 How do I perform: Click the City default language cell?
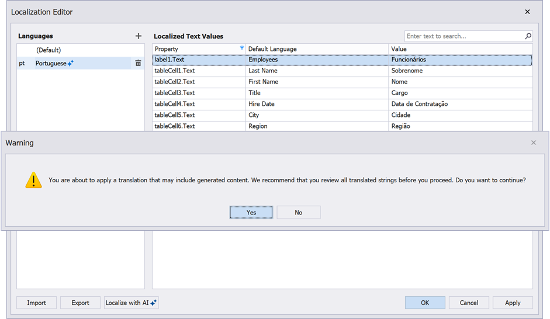coord(317,115)
